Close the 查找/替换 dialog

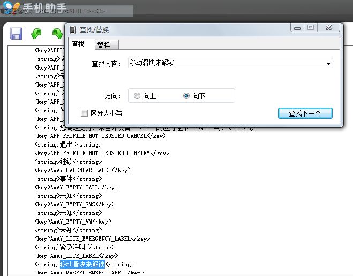tap(328, 27)
